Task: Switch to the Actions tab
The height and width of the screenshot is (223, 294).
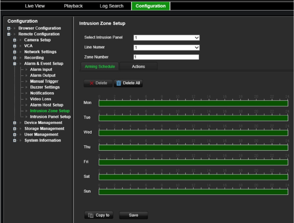Action: 138,66
